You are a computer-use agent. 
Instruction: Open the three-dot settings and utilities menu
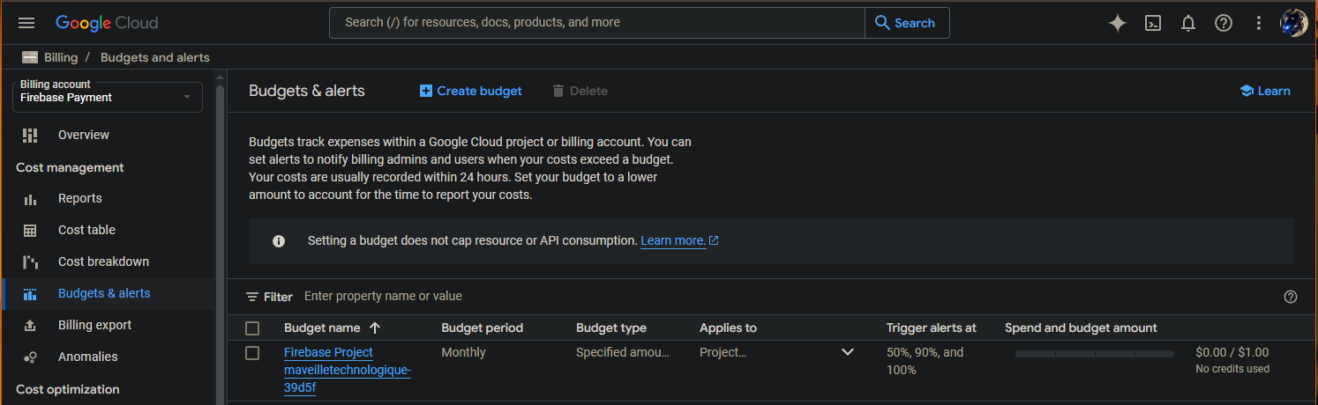[1259, 24]
